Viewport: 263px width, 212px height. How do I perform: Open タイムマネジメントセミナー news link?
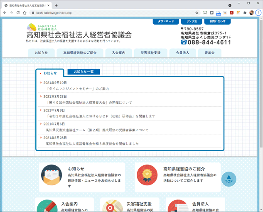pyautogui.click(x=78, y=89)
